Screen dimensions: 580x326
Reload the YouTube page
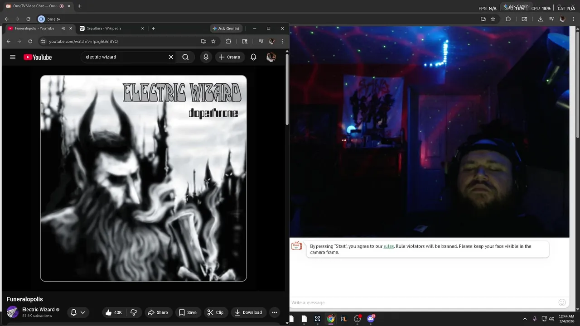click(x=30, y=41)
